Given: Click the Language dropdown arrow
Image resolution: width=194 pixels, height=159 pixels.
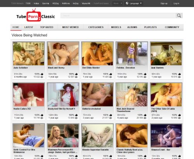Looking at the screenshot, I should pyautogui.click(x=141, y=3).
